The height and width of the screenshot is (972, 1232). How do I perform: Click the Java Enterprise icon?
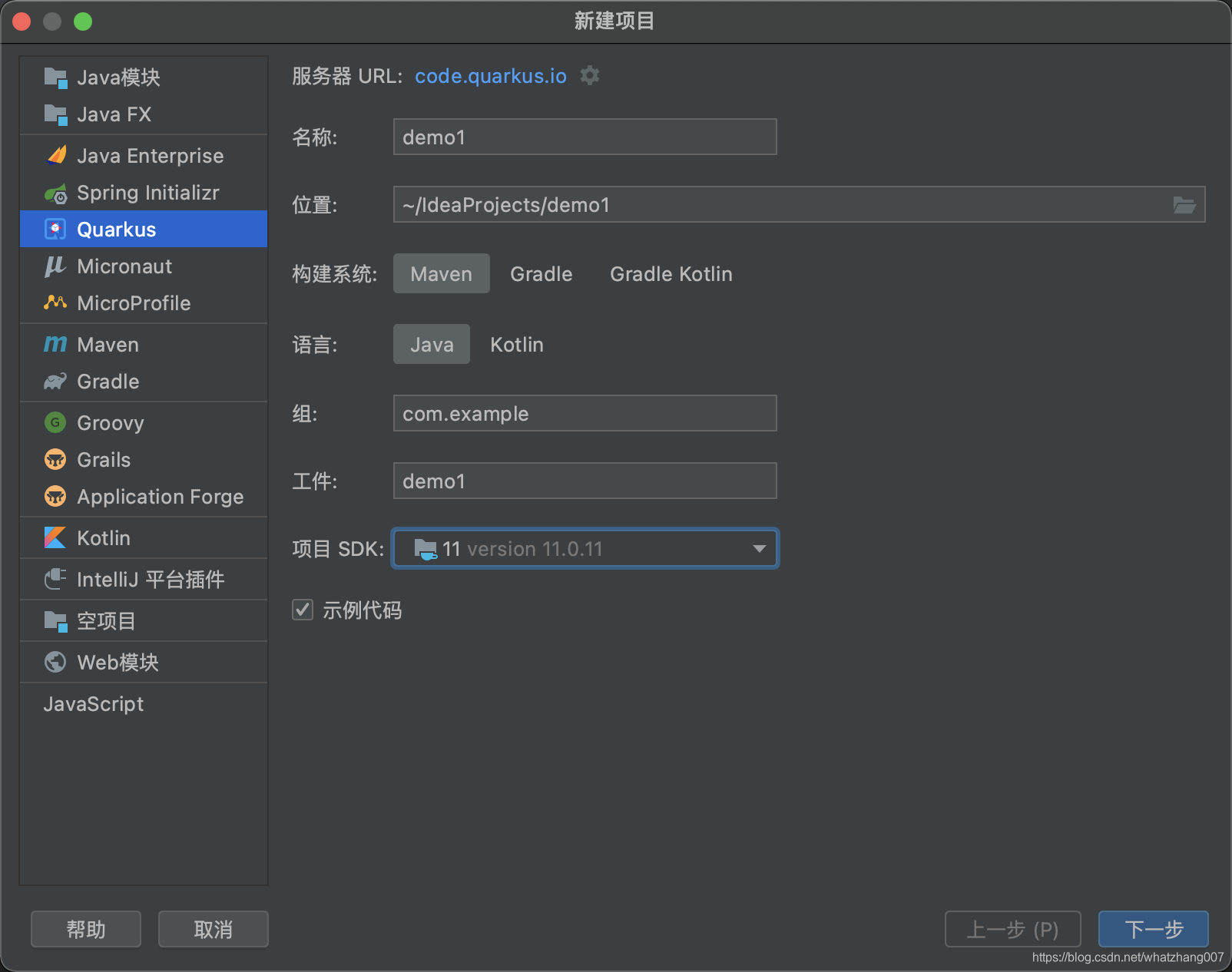pos(55,156)
